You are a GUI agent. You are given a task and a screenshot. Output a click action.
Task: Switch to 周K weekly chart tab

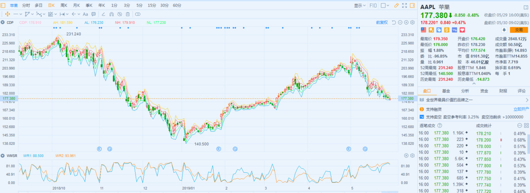[x=64, y=5]
